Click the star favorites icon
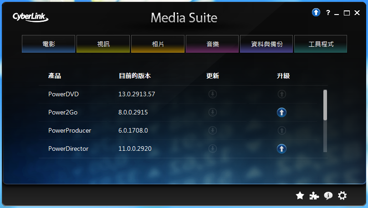 click(300, 196)
